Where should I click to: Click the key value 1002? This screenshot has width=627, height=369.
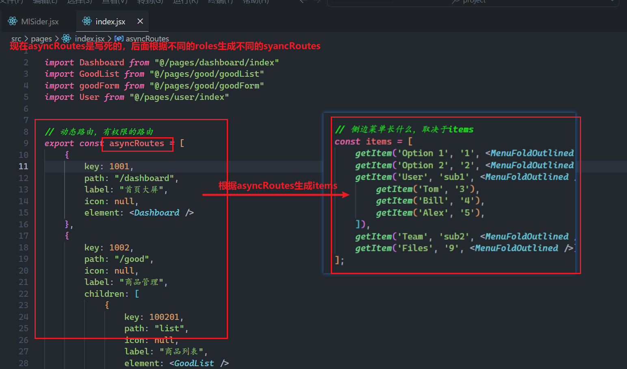click(119, 248)
